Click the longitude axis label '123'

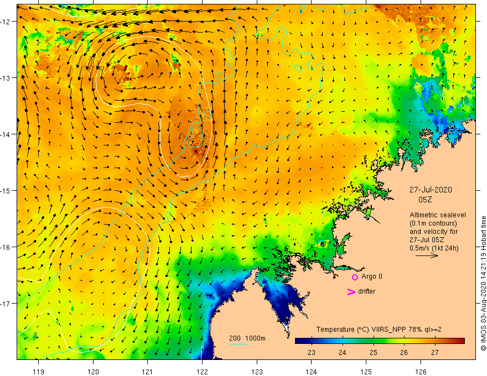(x=257, y=372)
